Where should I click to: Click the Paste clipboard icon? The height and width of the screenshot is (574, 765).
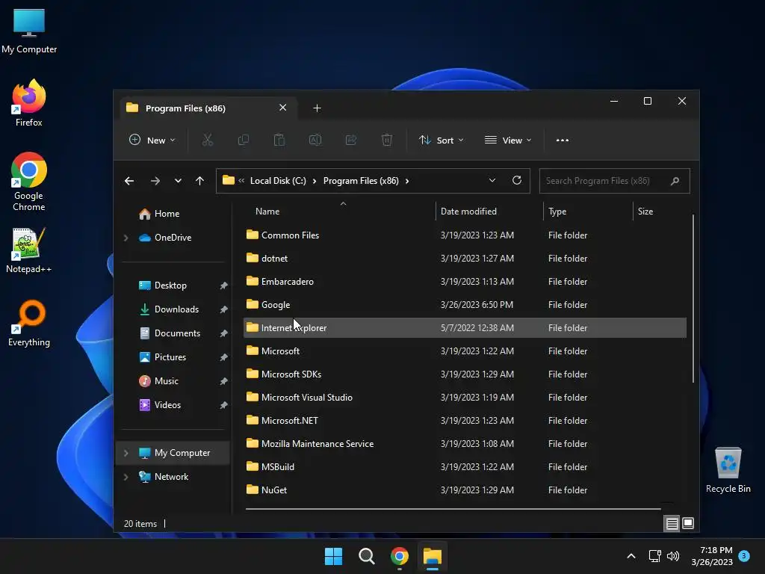[279, 140]
